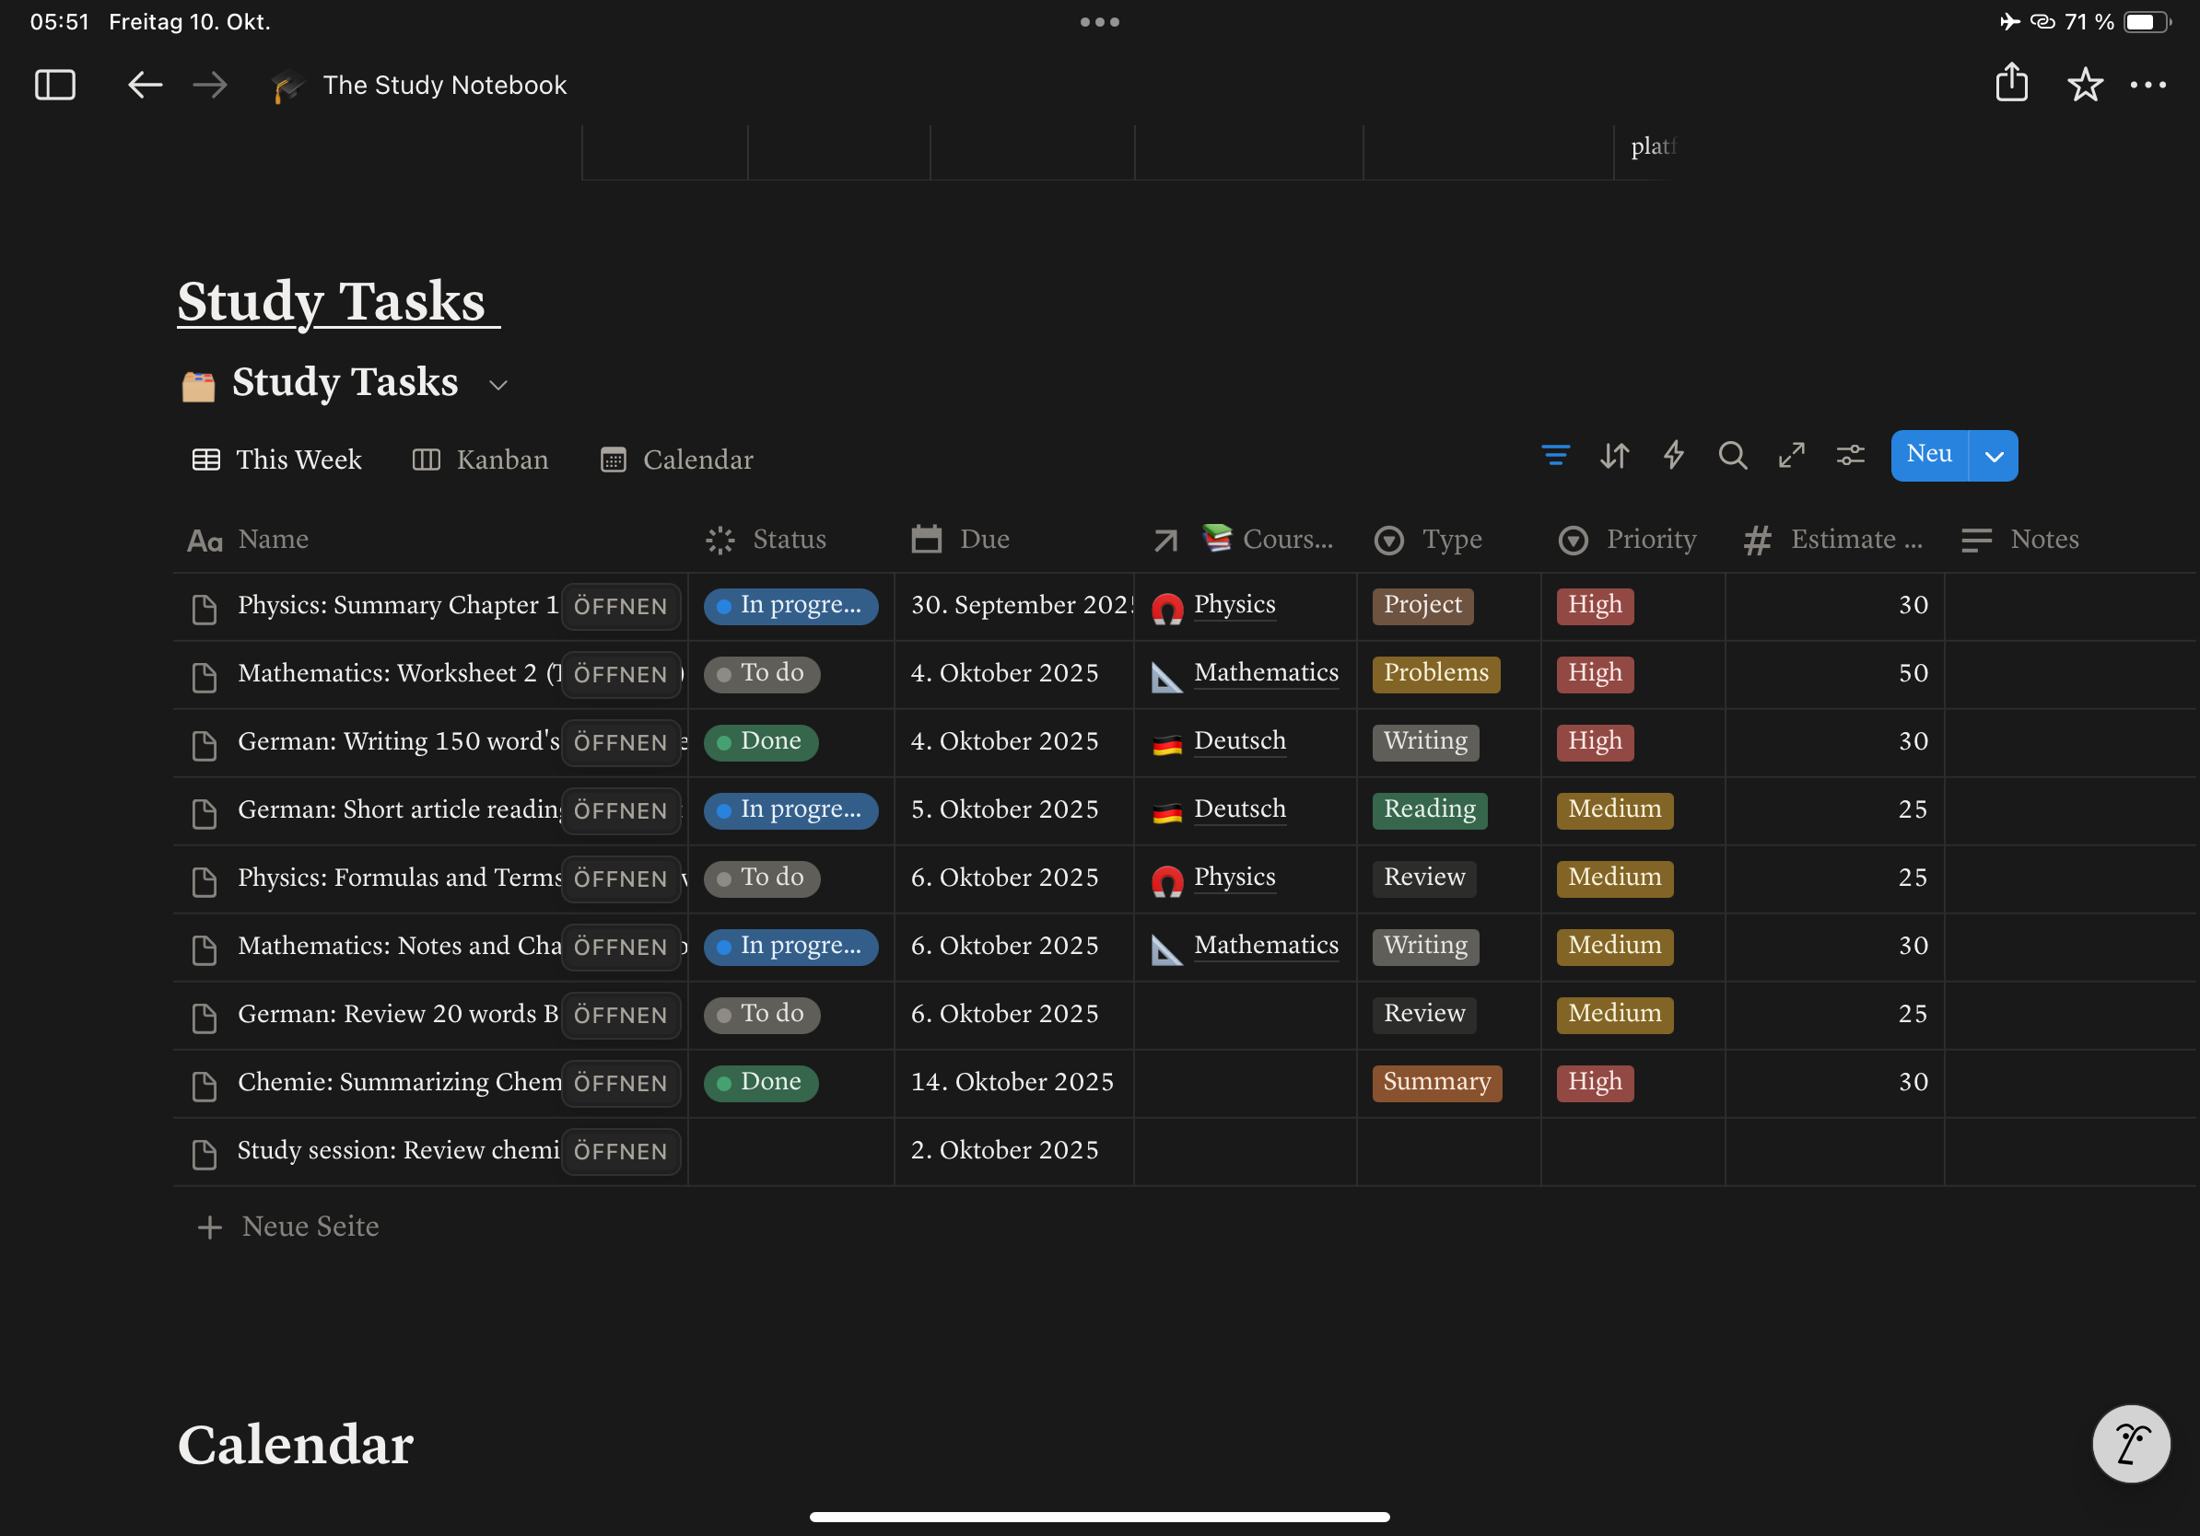Viewport: 2200px width, 1536px height.
Task: Share the Study Notebook page
Action: click(2012, 85)
